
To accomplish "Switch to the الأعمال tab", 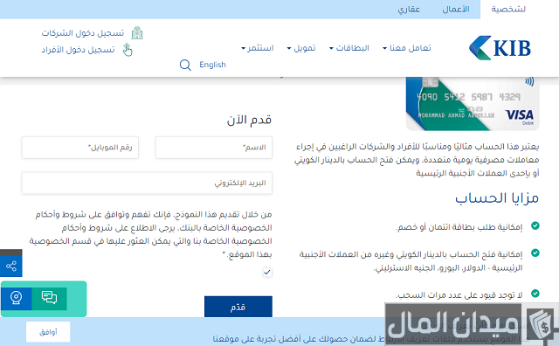I will pyautogui.click(x=456, y=10).
